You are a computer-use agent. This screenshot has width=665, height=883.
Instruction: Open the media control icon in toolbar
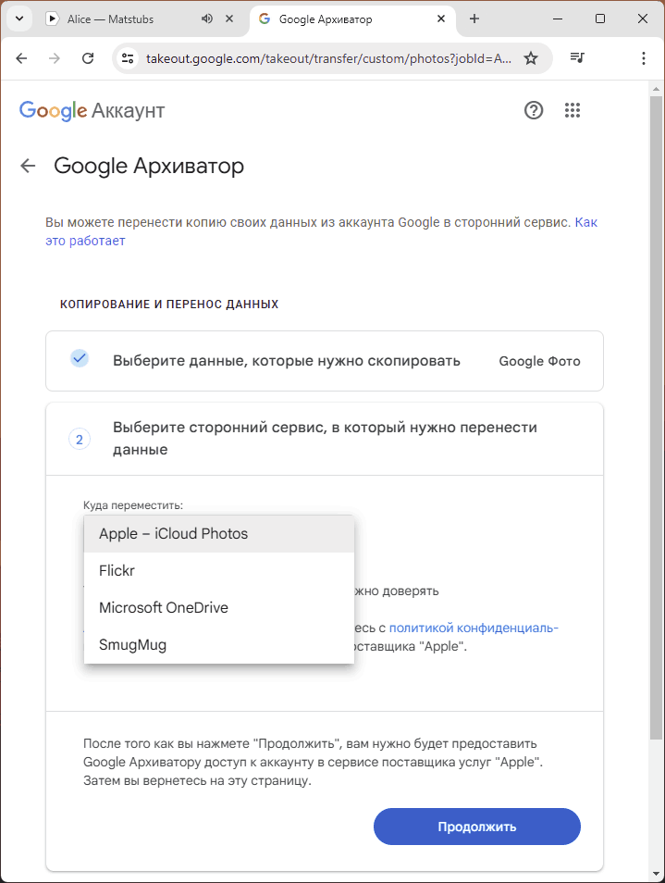pos(577,58)
